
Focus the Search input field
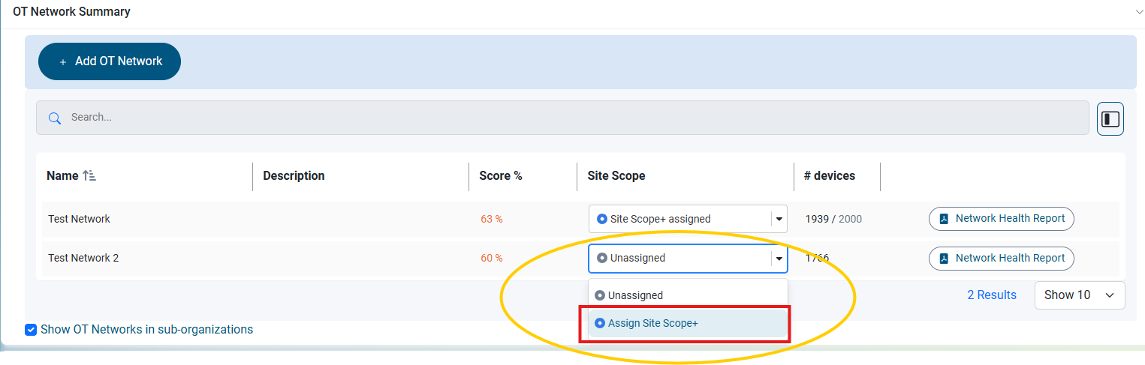pyautogui.click(x=562, y=118)
